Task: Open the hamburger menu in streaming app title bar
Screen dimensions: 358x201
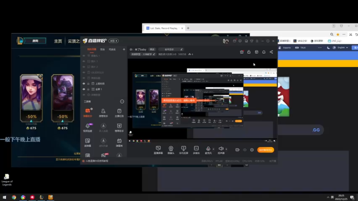Action: pyautogui.click(x=257, y=41)
